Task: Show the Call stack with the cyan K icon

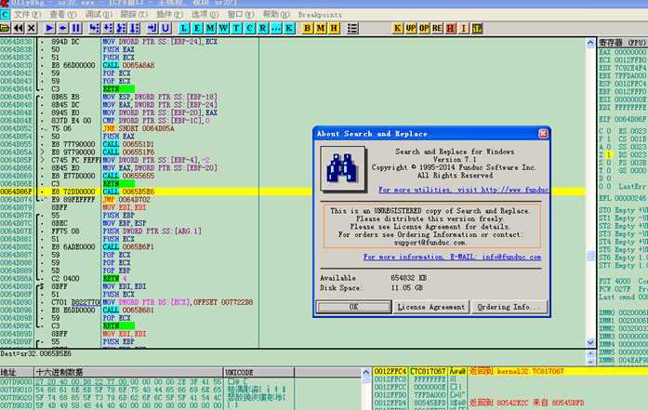Action: [289, 28]
